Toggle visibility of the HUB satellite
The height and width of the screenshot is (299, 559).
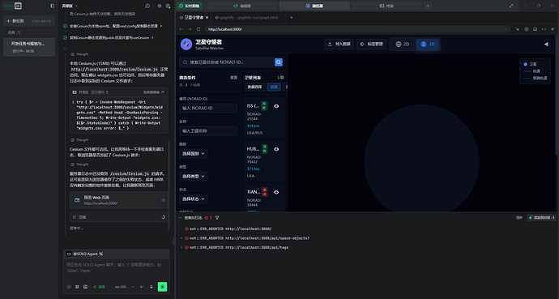pos(276,149)
